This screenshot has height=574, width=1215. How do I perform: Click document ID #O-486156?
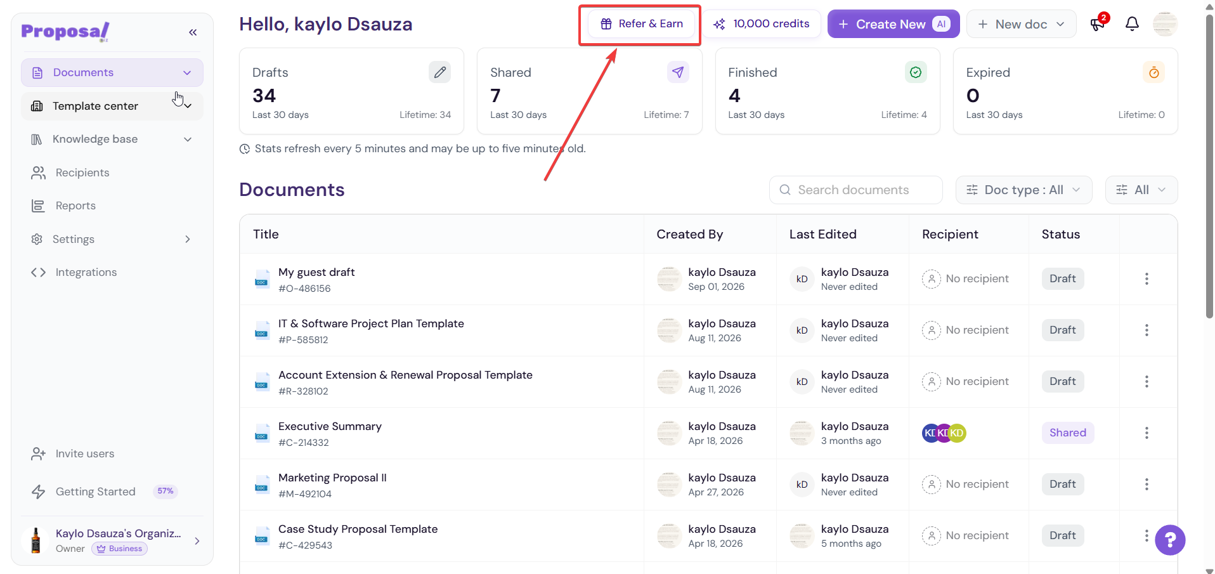click(x=304, y=289)
